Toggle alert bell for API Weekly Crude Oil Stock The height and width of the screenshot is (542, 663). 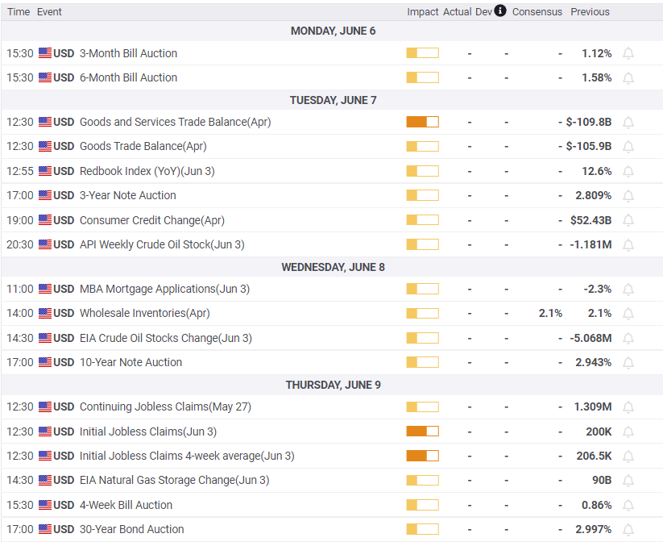[628, 244]
